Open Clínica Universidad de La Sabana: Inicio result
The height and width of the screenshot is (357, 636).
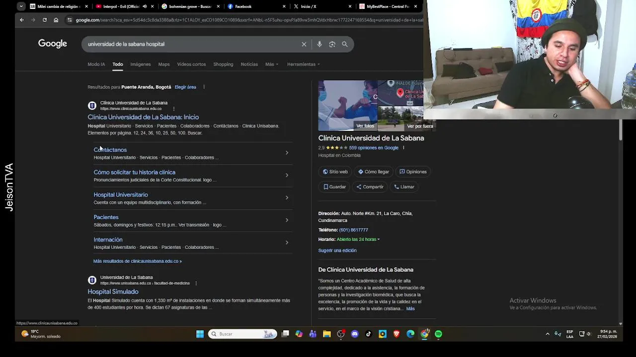pos(143,117)
